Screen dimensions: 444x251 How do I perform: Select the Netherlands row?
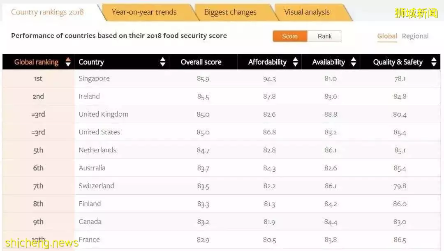[x=222, y=150]
